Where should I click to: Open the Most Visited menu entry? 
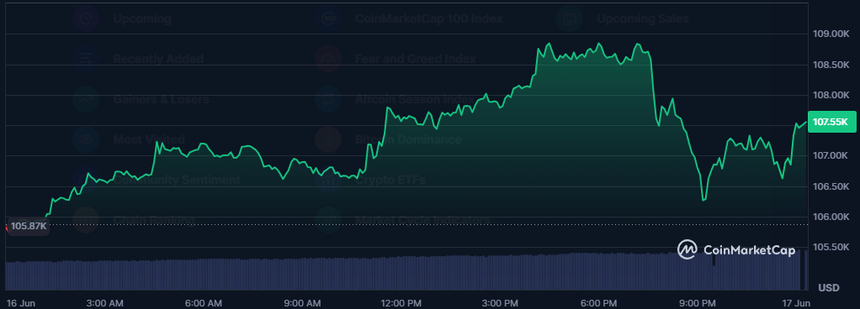click(x=149, y=139)
